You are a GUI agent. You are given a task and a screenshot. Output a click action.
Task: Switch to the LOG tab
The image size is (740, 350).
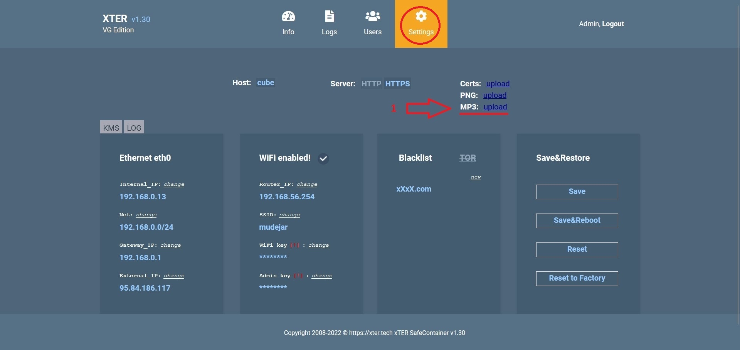tap(134, 128)
